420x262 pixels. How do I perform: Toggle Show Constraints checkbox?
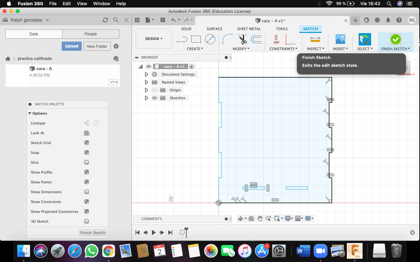[x=87, y=202]
